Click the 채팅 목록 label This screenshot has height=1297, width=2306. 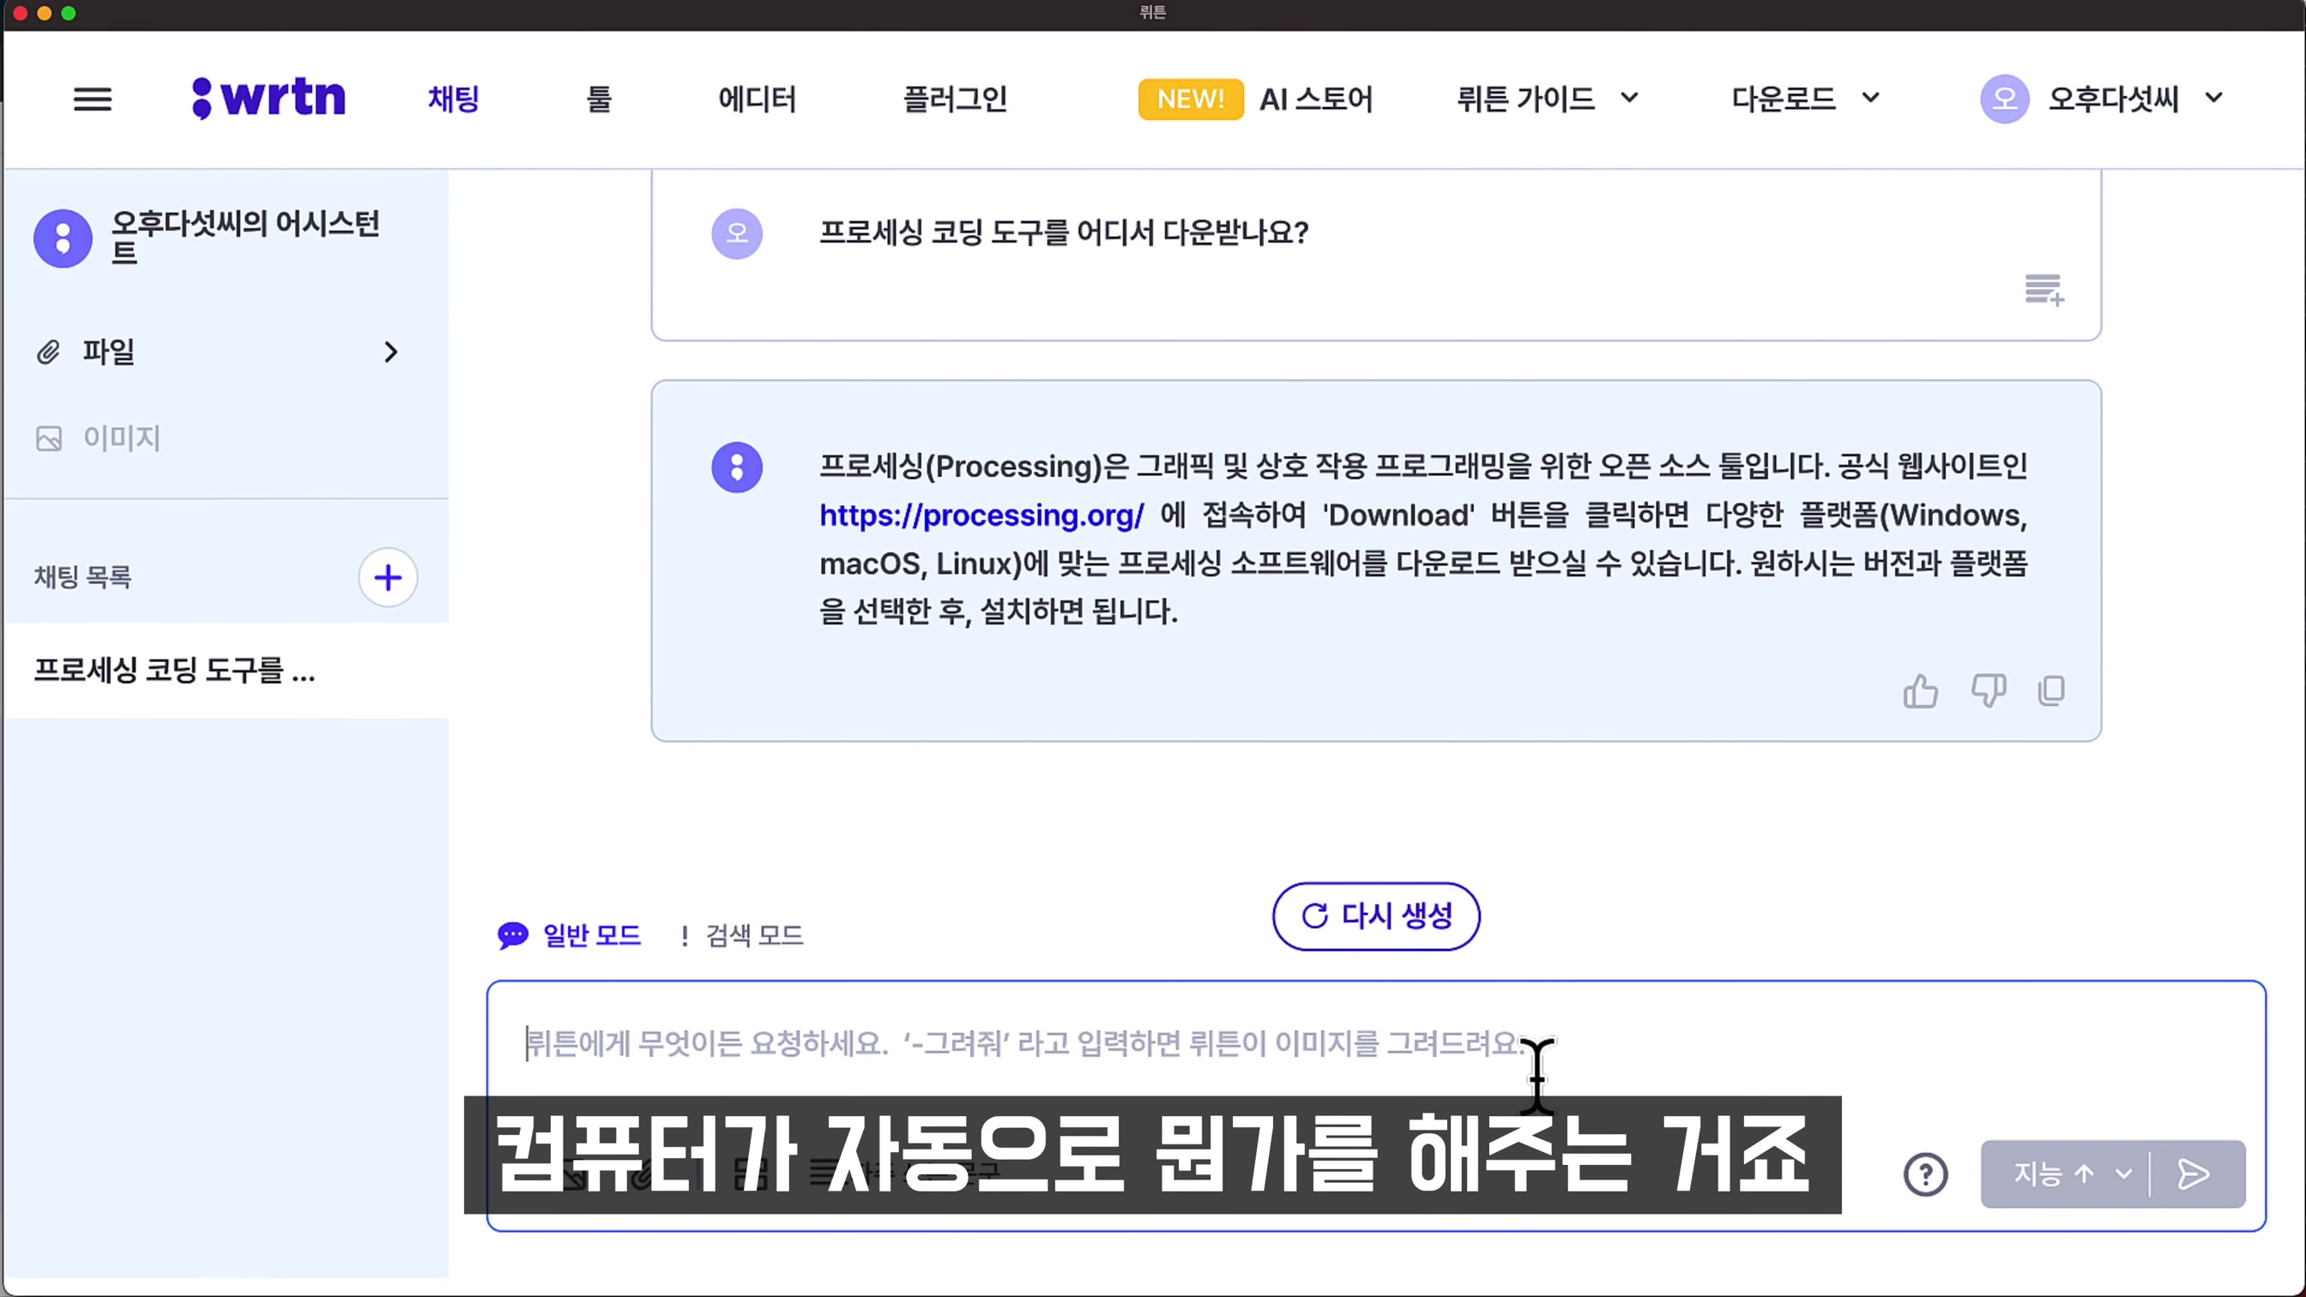(x=82, y=577)
